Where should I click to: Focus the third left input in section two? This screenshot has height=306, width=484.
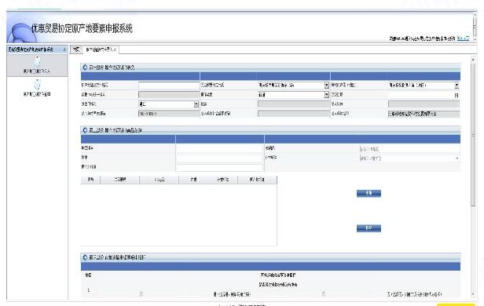point(219,167)
